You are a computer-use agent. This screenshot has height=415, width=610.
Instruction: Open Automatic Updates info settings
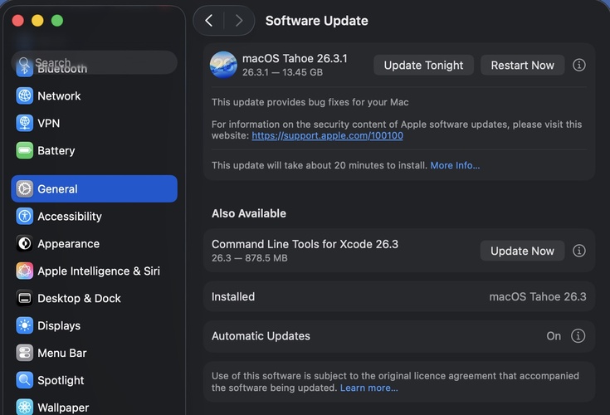(x=578, y=335)
